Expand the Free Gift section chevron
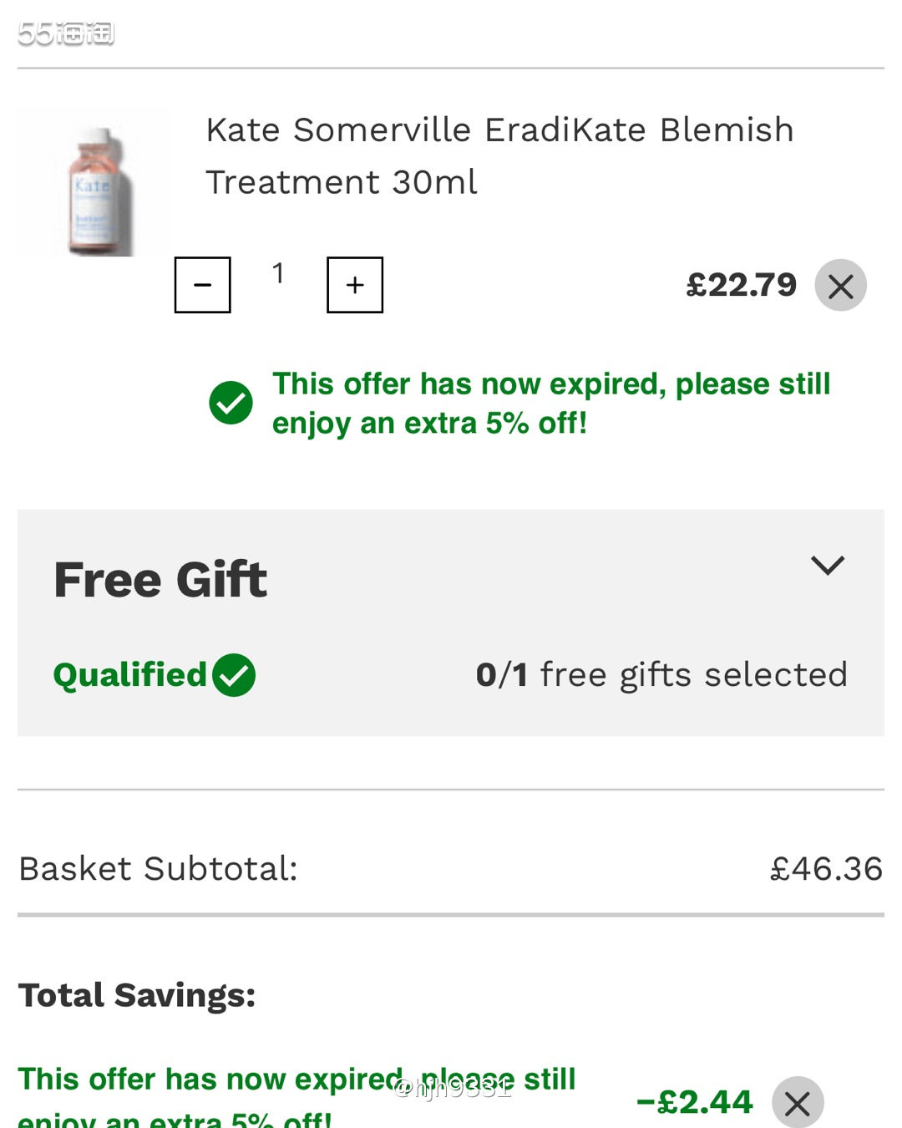 coord(828,566)
